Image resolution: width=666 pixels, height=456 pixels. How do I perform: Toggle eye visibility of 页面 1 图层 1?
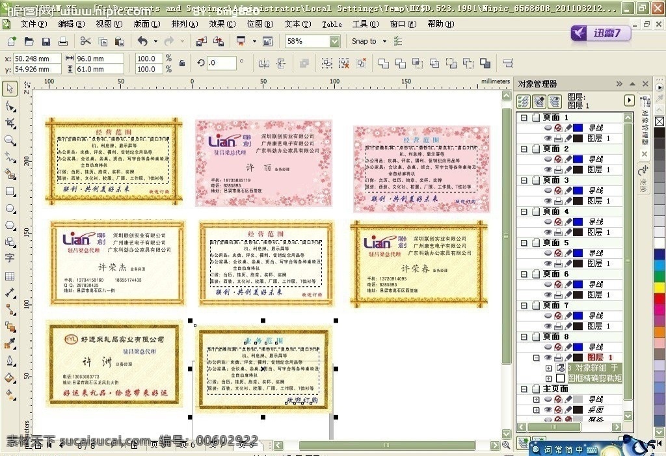click(x=548, y=139)
